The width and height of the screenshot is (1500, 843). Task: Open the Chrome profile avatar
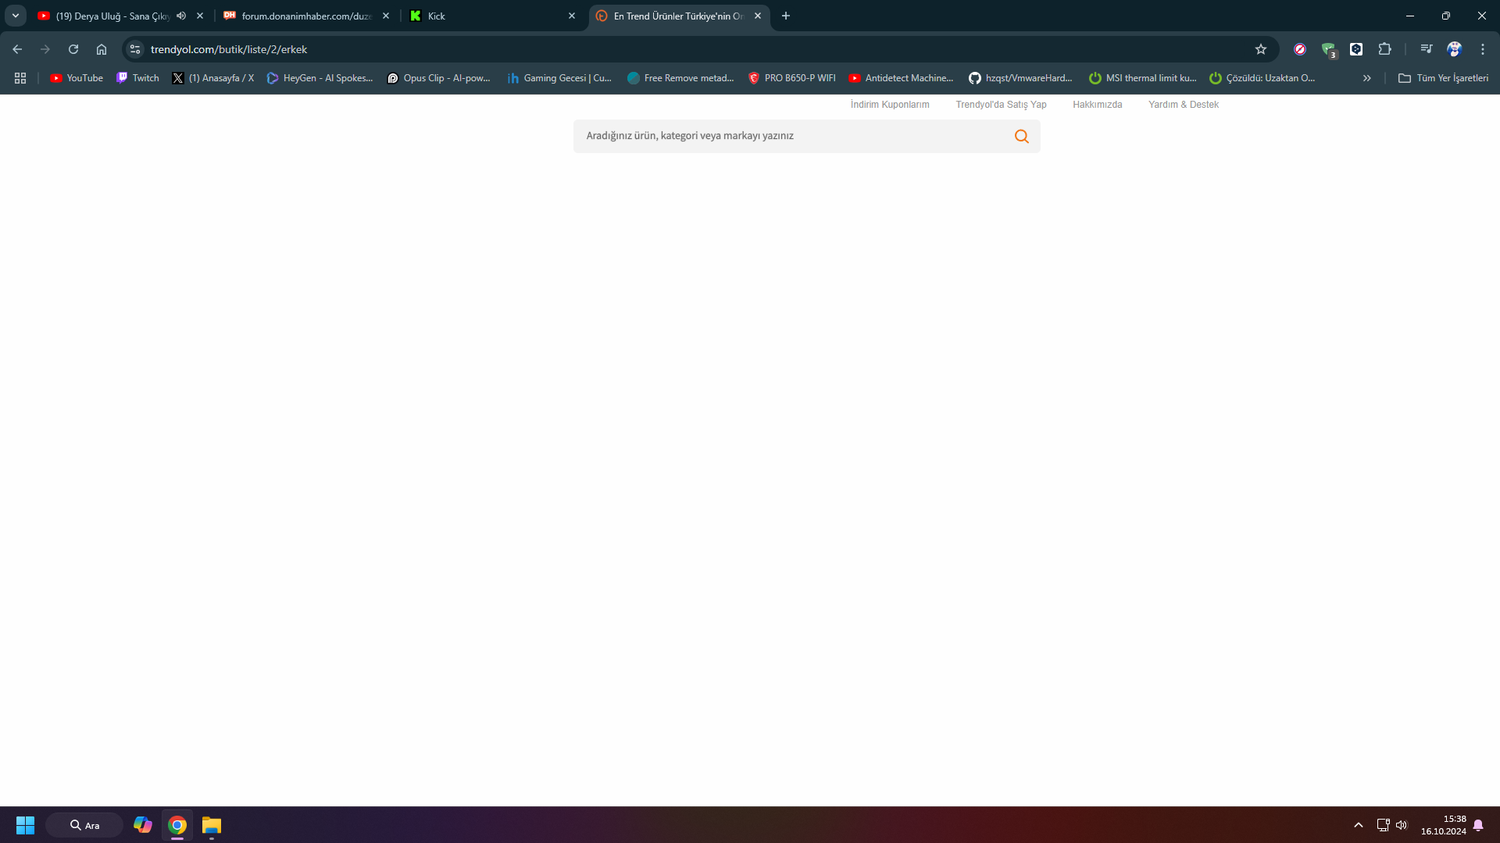point(1454,49)
